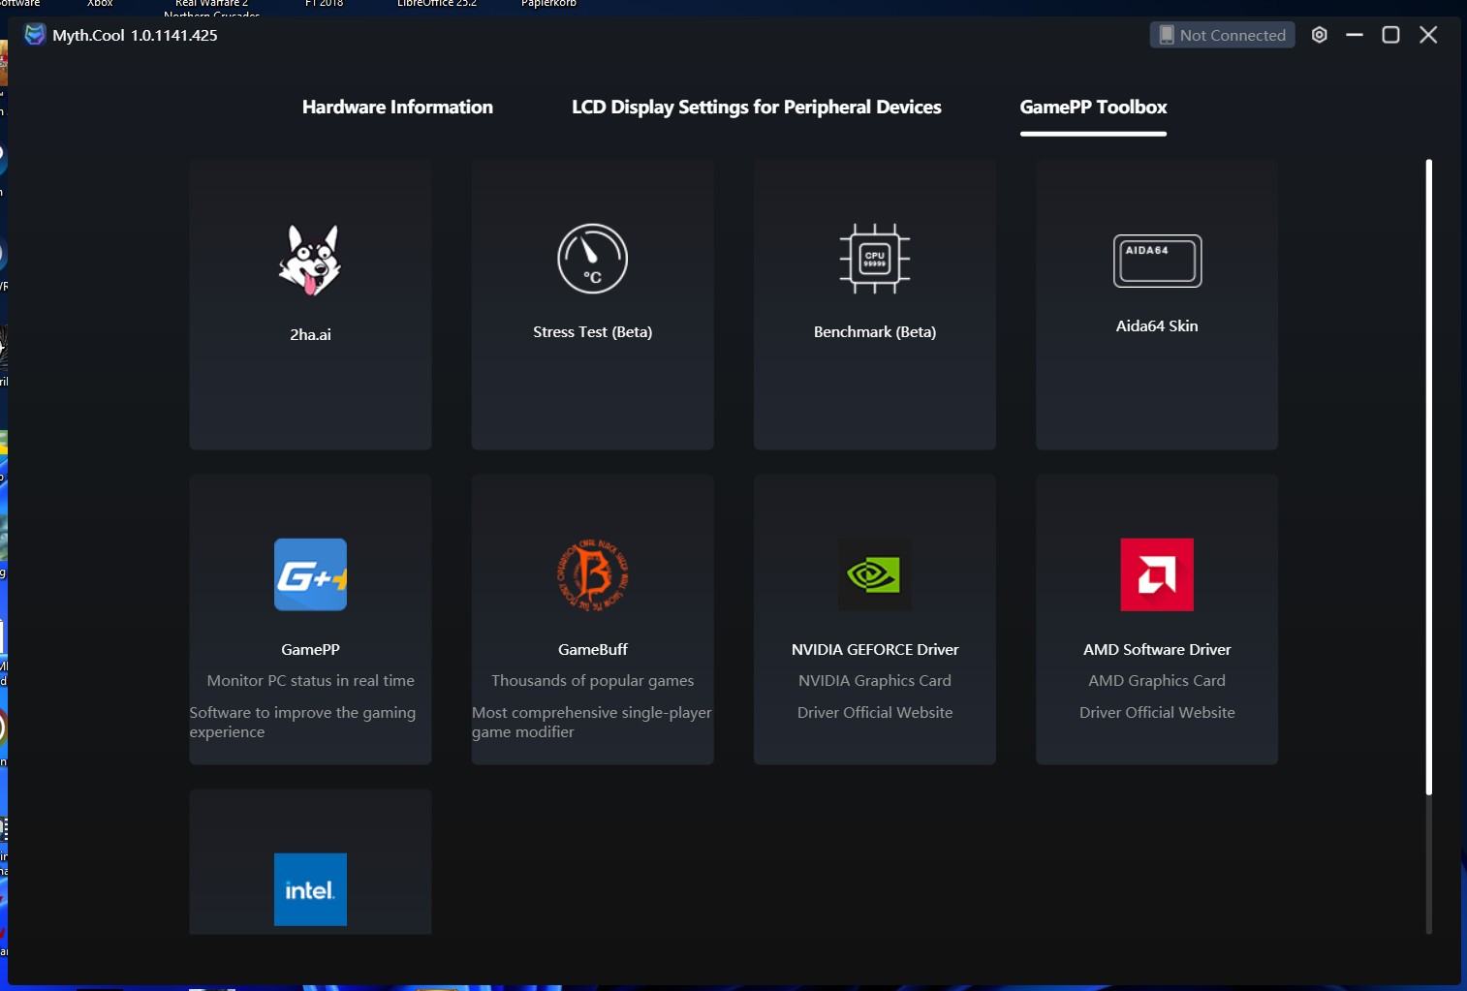Open the Benchmark CPU chip icon

click(875, 259)
